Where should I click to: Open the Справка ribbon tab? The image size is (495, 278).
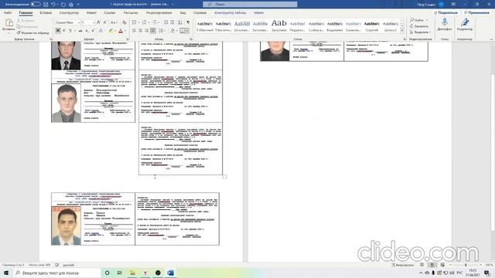pyautogui.click(x=200, y=13)
